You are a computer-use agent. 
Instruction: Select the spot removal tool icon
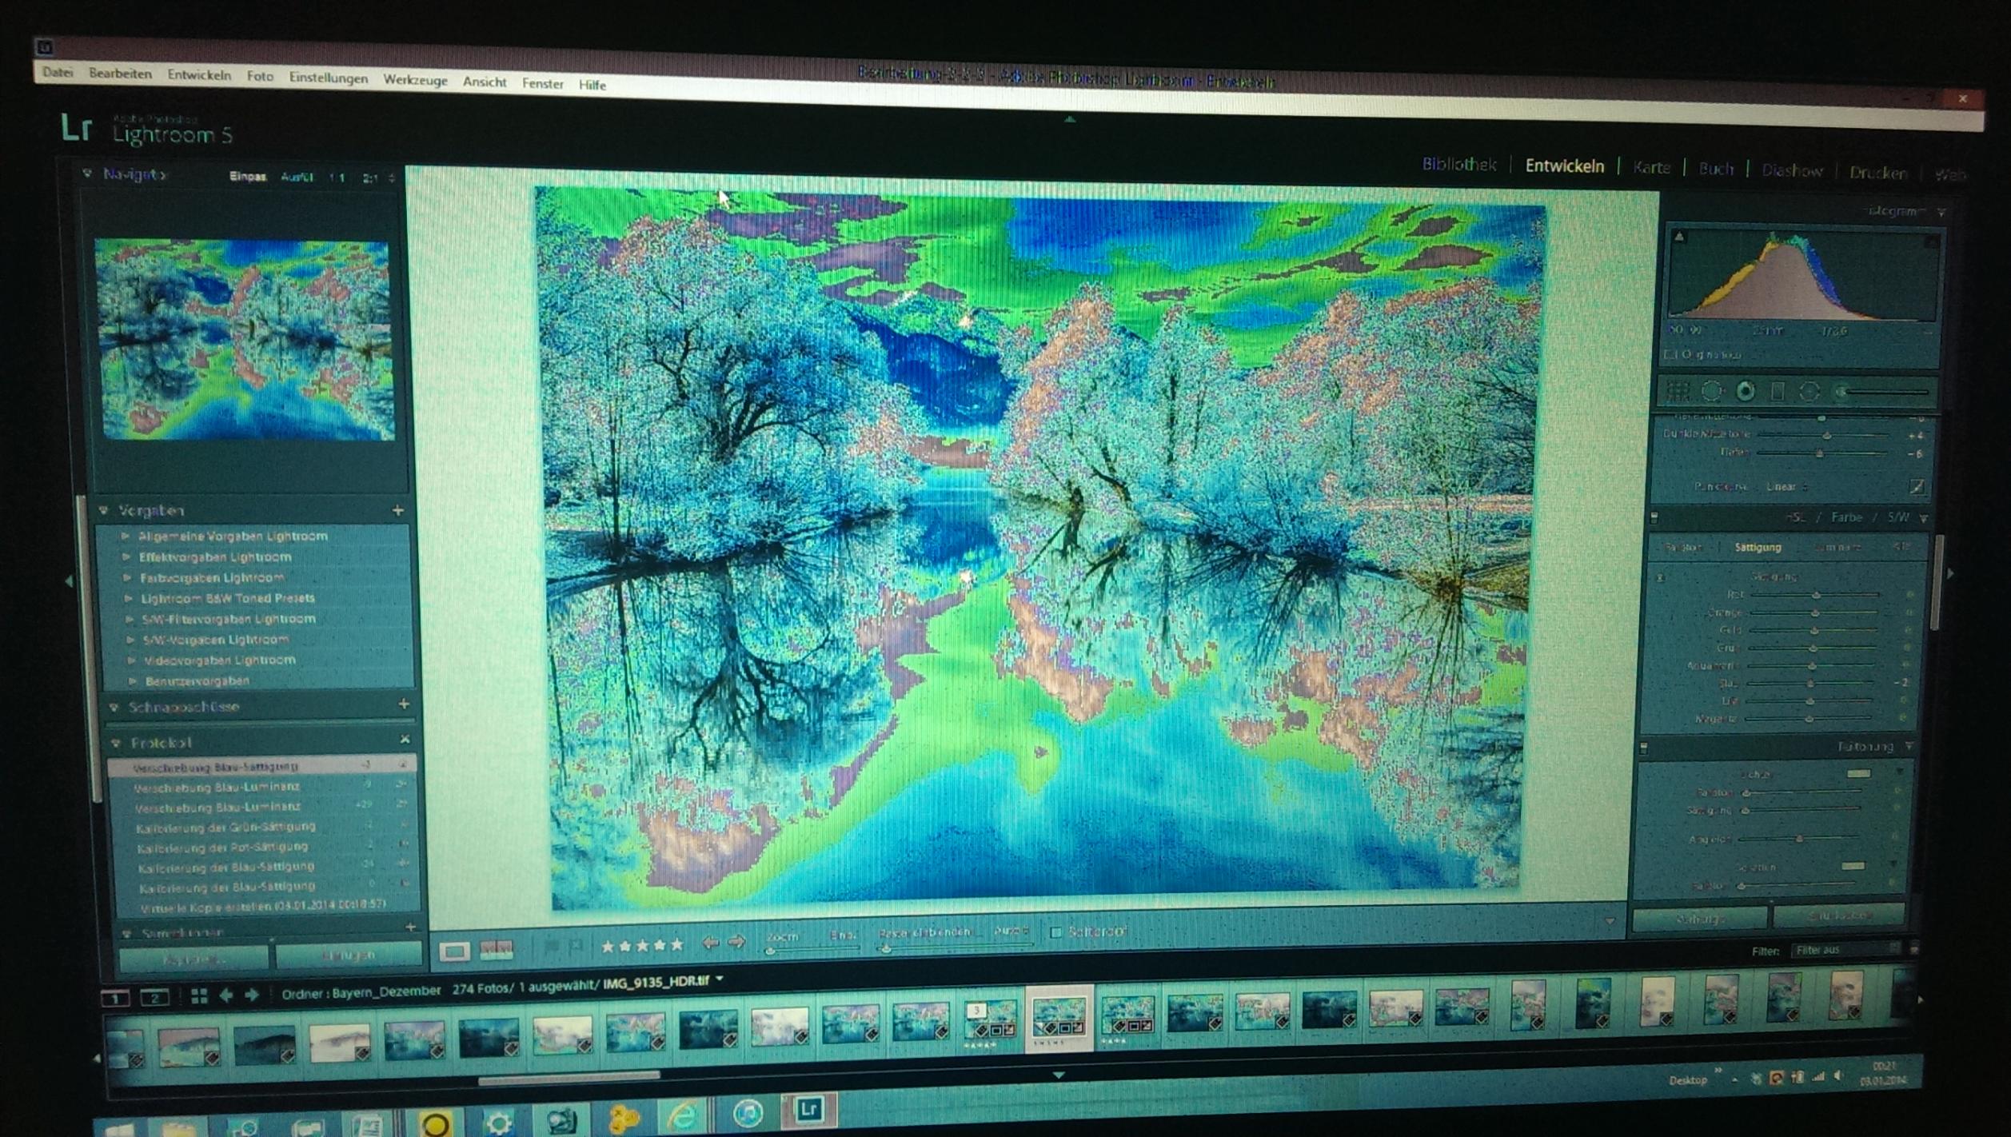click(x=1711, y=391)
